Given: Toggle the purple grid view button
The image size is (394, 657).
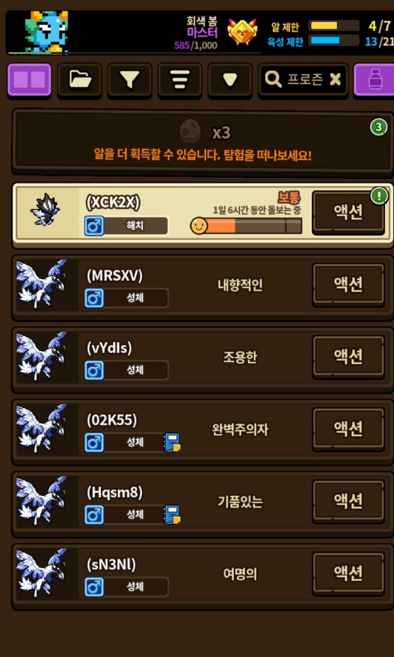Looking at the screenshot, I should (x=29, y=80).
